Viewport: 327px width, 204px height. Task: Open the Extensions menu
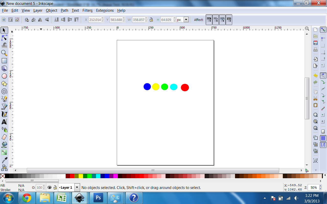coord(105,10)
